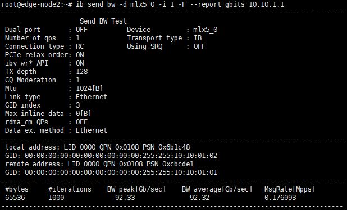Click the Send BW Test heading
The image size is (347, 210).
(103, 21)
